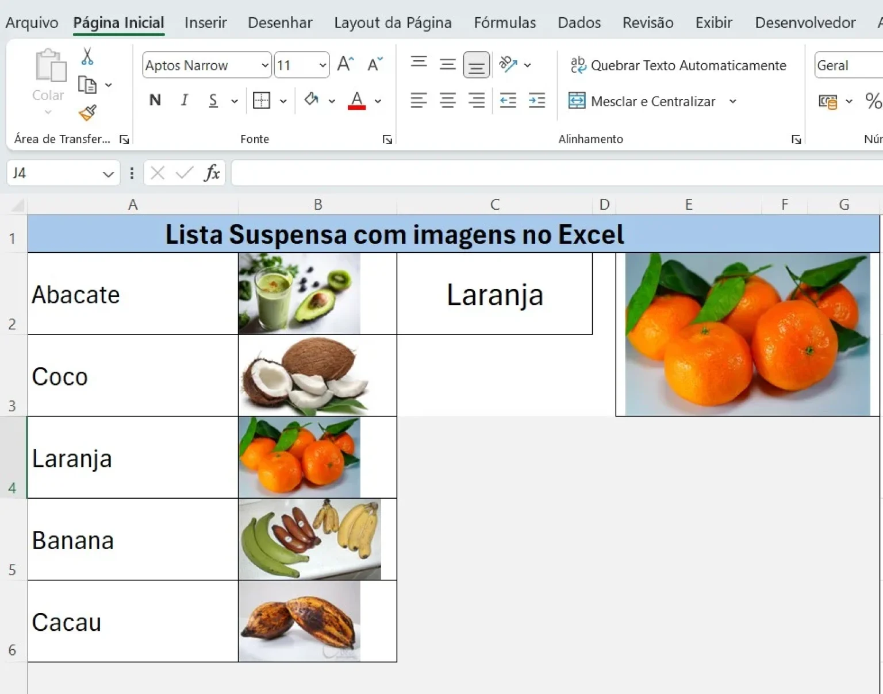Cancel the entry with the X icon
This screenshot has width=883, height=694.
[x=158, y=173]
